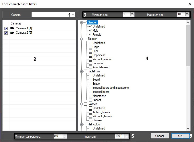This screenshot has width=194, height=142.
Task: Uncheck Undefined under Gender
Action: point(90,27)
